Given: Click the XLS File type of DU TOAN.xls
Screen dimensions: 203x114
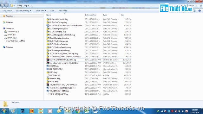Looking at the screenshot, I should [x=106, y=75].
